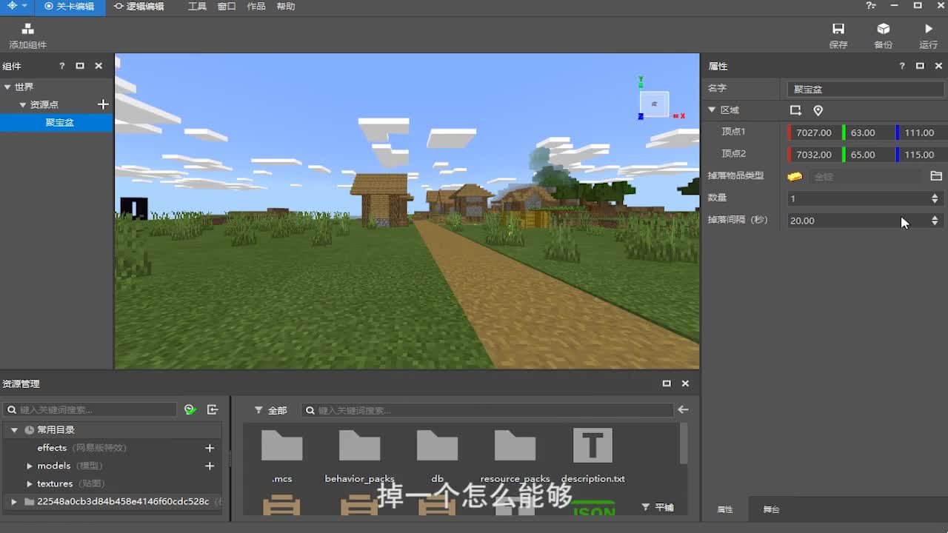Click the file browser search box
The width and height of the screenshot is (948, 533).
(488, 409)
